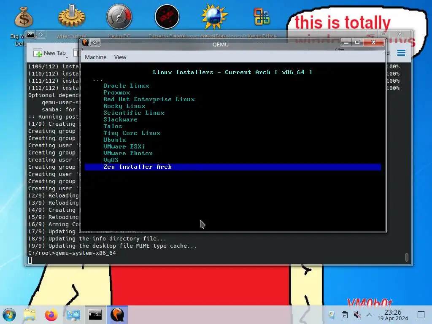This screenshot has width=432, height=324.
Task: Open system settings taskbar icon
Action: [73, 315]
